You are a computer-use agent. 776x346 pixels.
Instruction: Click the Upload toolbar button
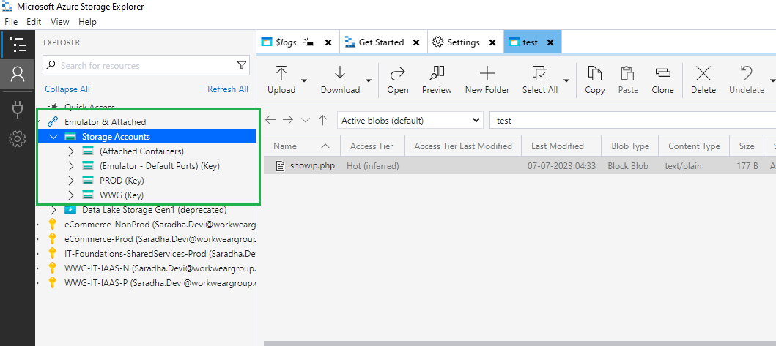[281, 80]
